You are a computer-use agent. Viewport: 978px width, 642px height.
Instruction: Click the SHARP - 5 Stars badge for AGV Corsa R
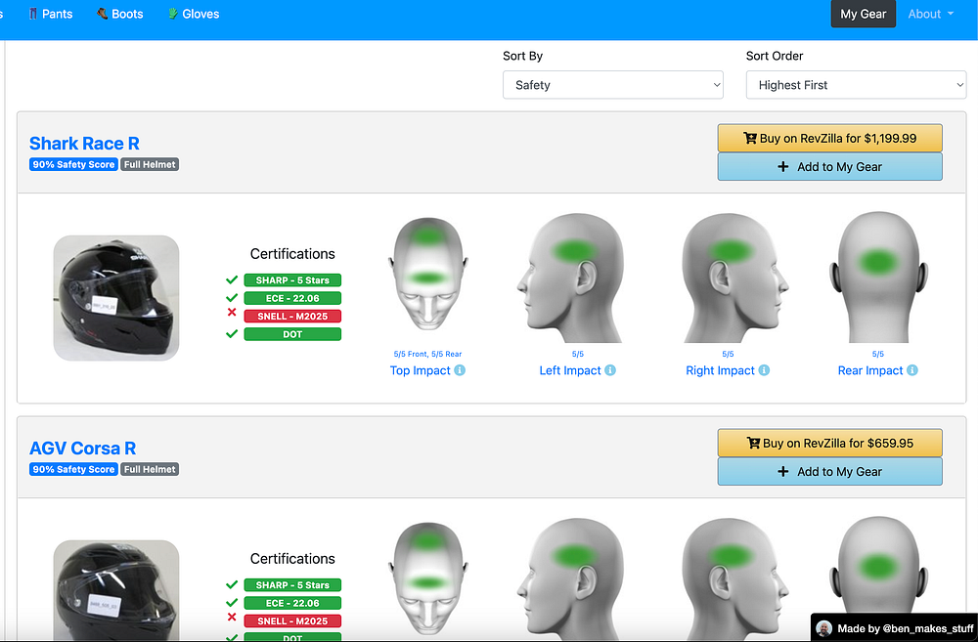click(292, 585)
